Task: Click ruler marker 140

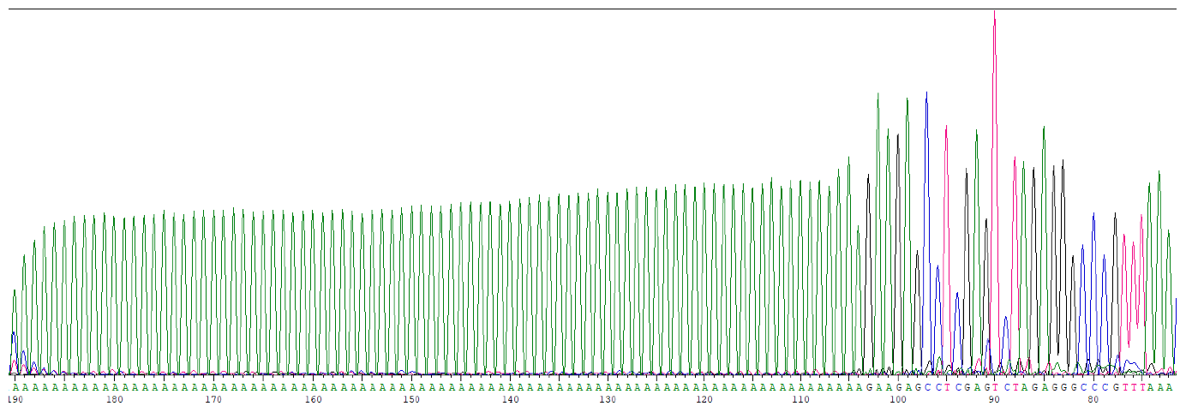Action: pyautogui.click(x=511, y=399)
